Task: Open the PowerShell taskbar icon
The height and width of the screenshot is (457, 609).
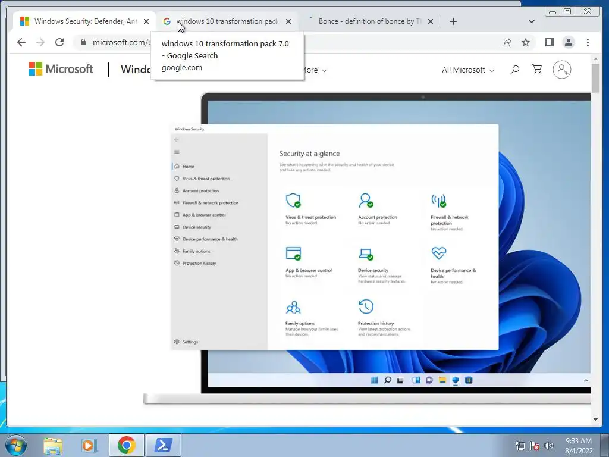Action: [163, 445]
